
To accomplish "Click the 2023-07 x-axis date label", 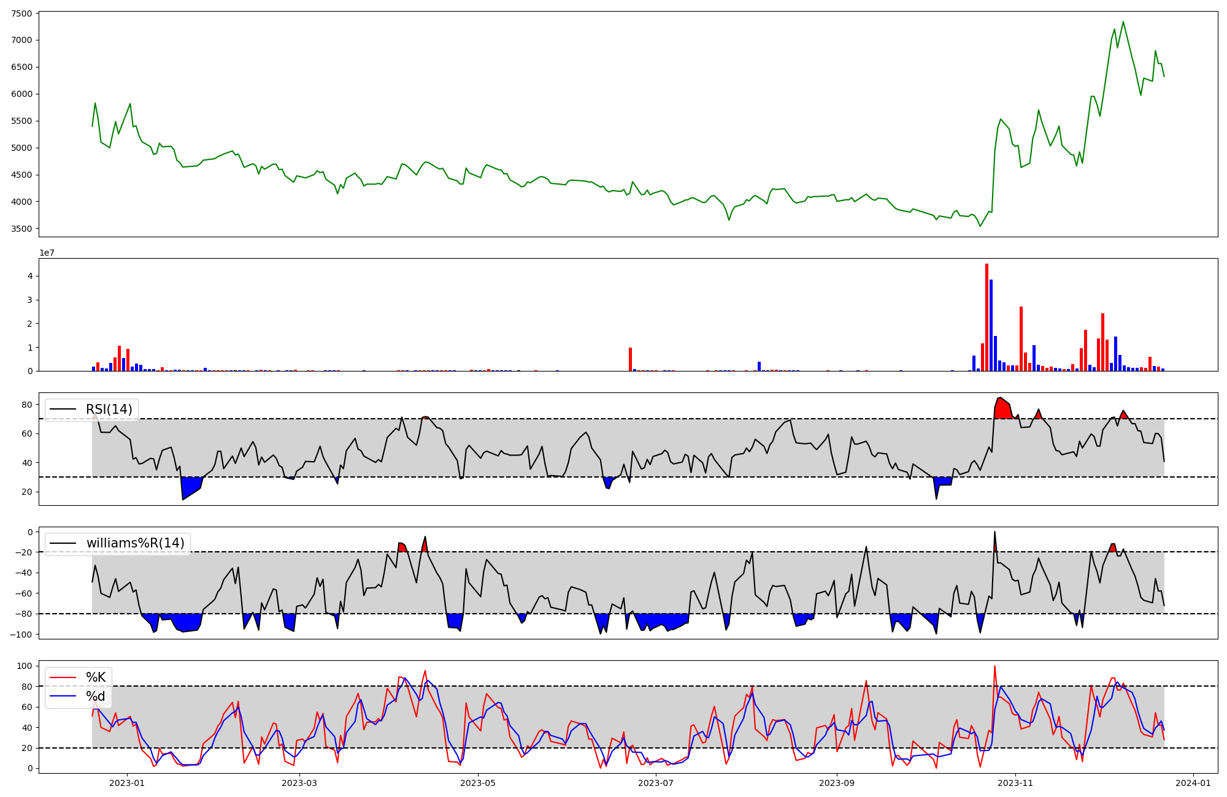I will click(656, 783).
